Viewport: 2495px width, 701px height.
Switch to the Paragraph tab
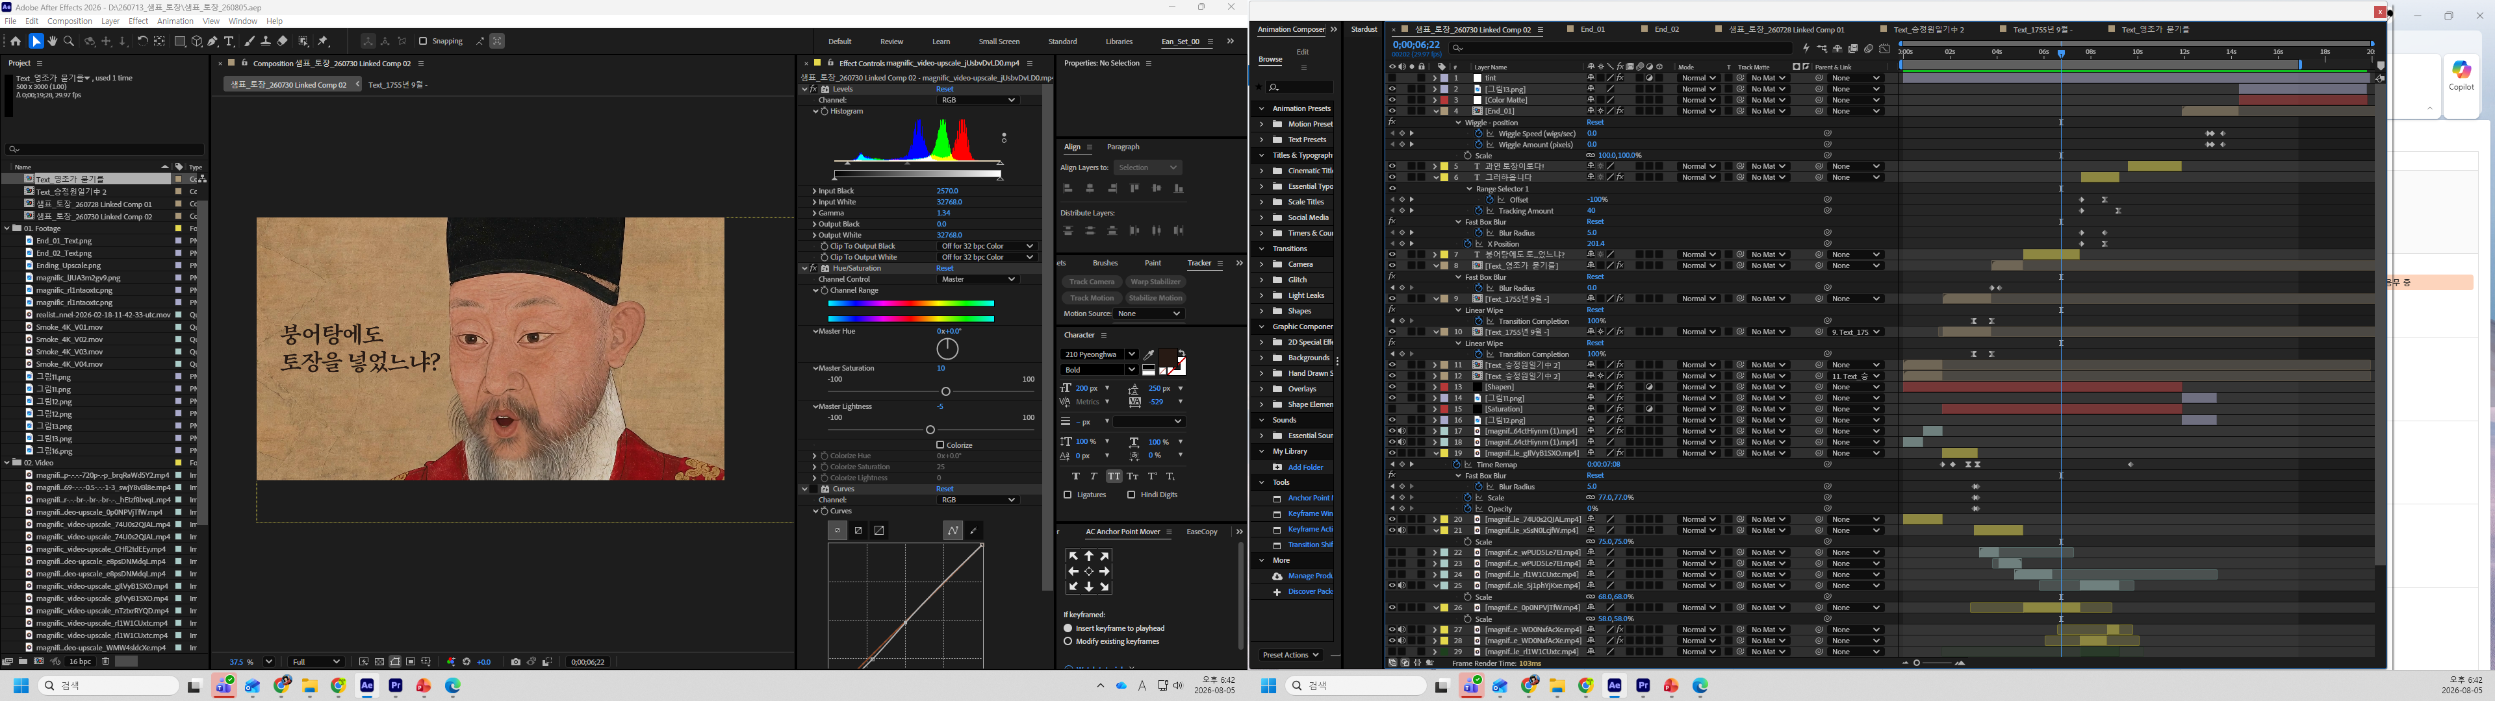[1123, 147]
